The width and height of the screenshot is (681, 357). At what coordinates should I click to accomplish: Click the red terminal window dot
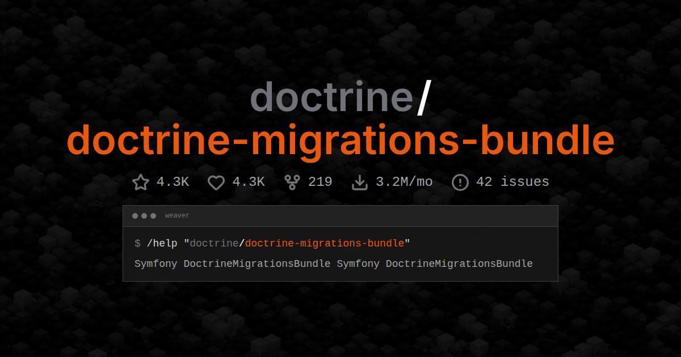pyautogui.click(x=134, y=215)
